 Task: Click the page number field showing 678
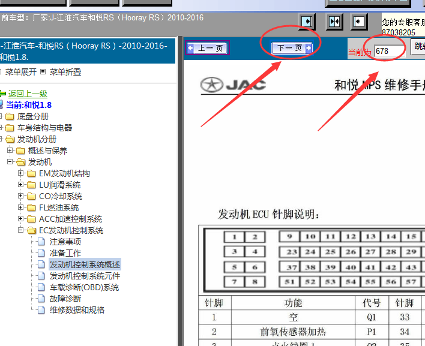[x=389, y=51]
